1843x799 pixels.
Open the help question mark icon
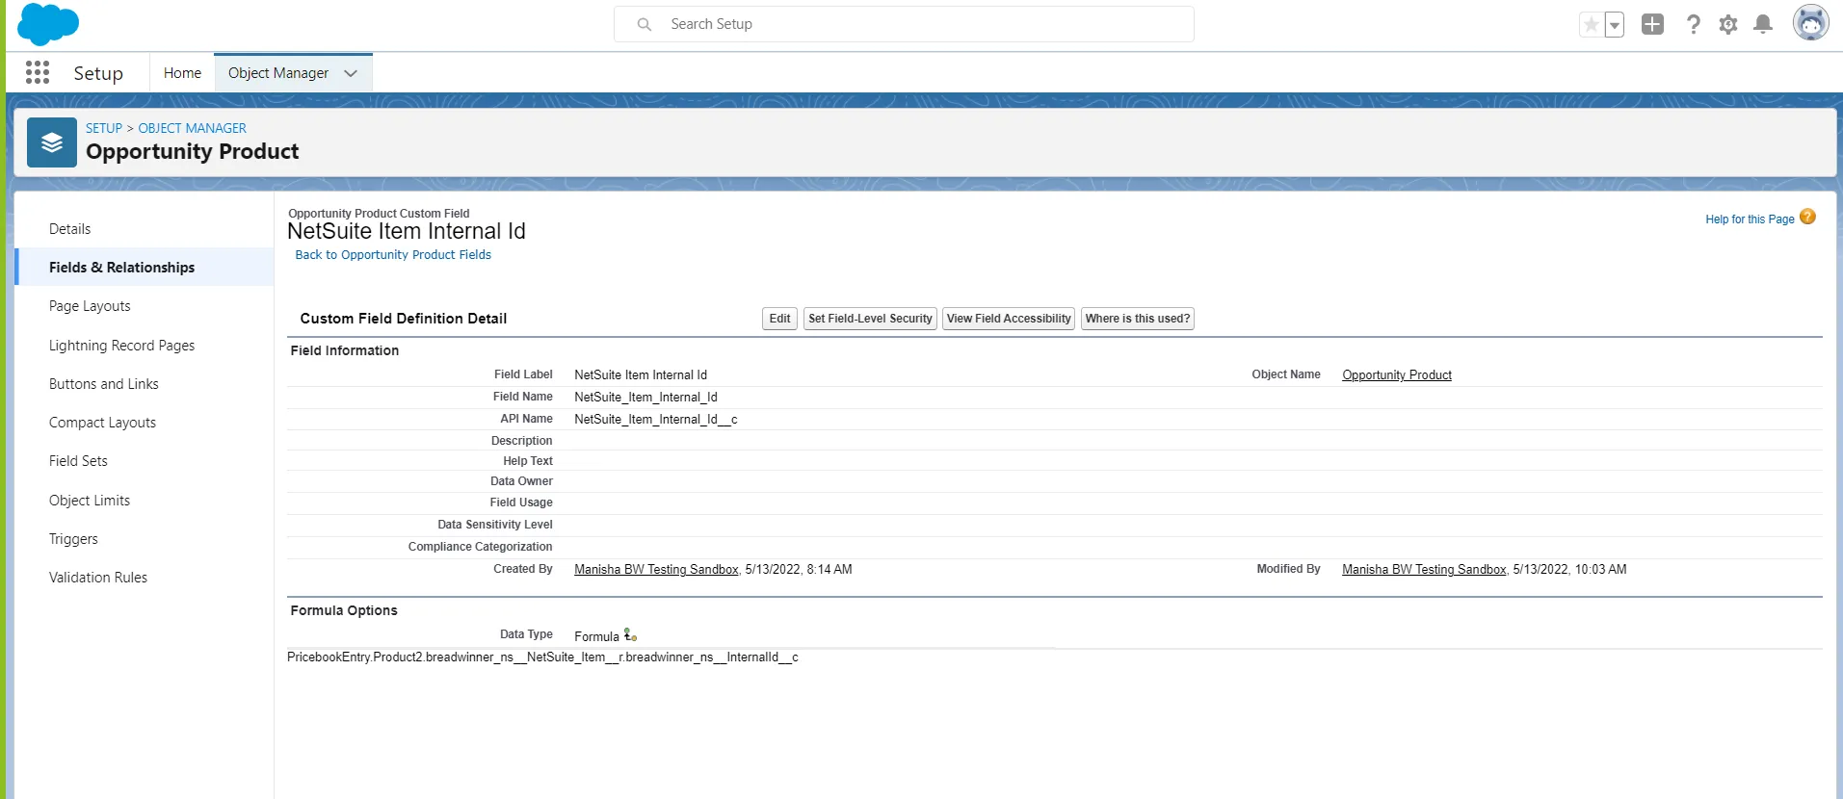tap(1693, 24)
